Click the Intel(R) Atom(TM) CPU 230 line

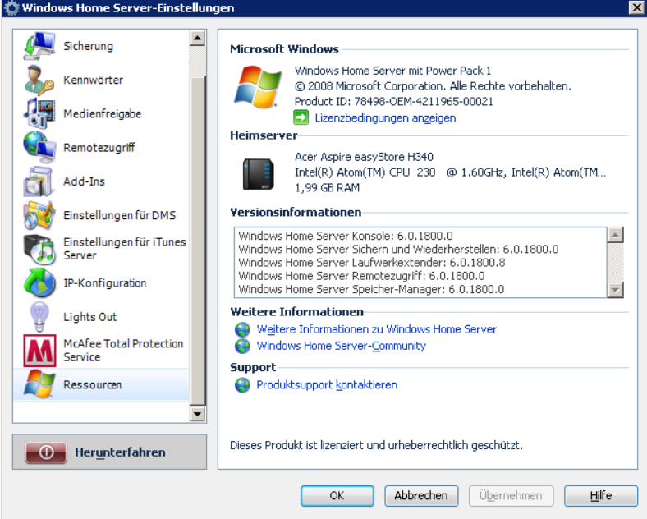(450, 172)
